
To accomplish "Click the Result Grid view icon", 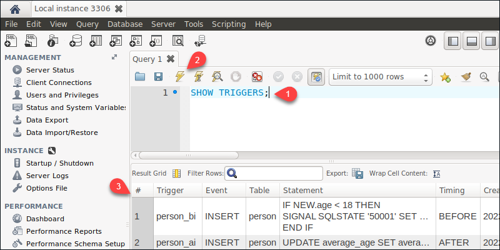I will click(176, 174).
